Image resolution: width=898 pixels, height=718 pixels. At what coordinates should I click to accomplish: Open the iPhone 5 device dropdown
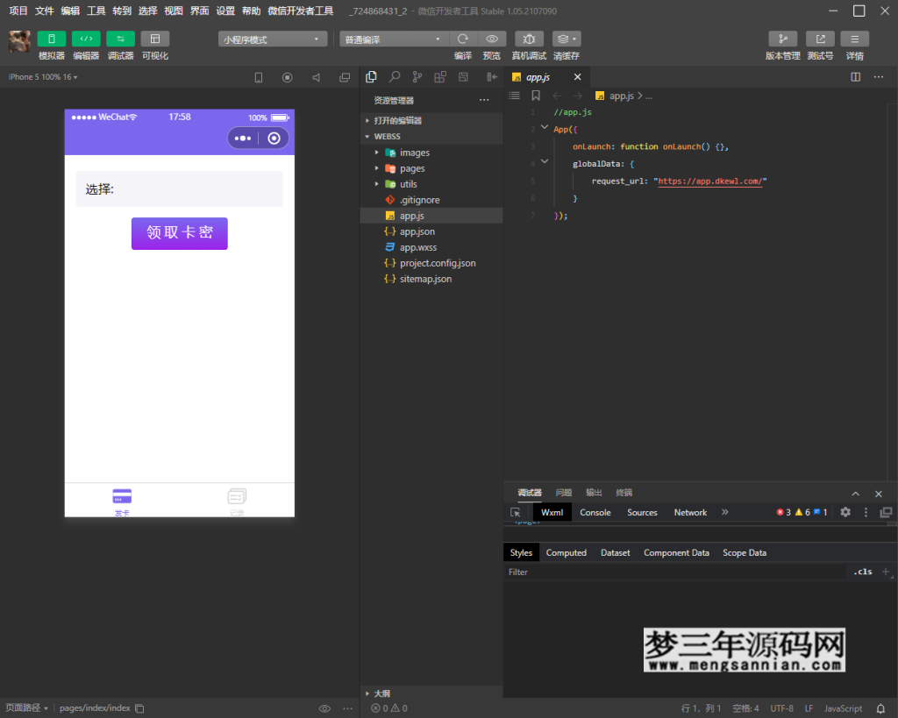pyautogui.click(x=43, y=77)
